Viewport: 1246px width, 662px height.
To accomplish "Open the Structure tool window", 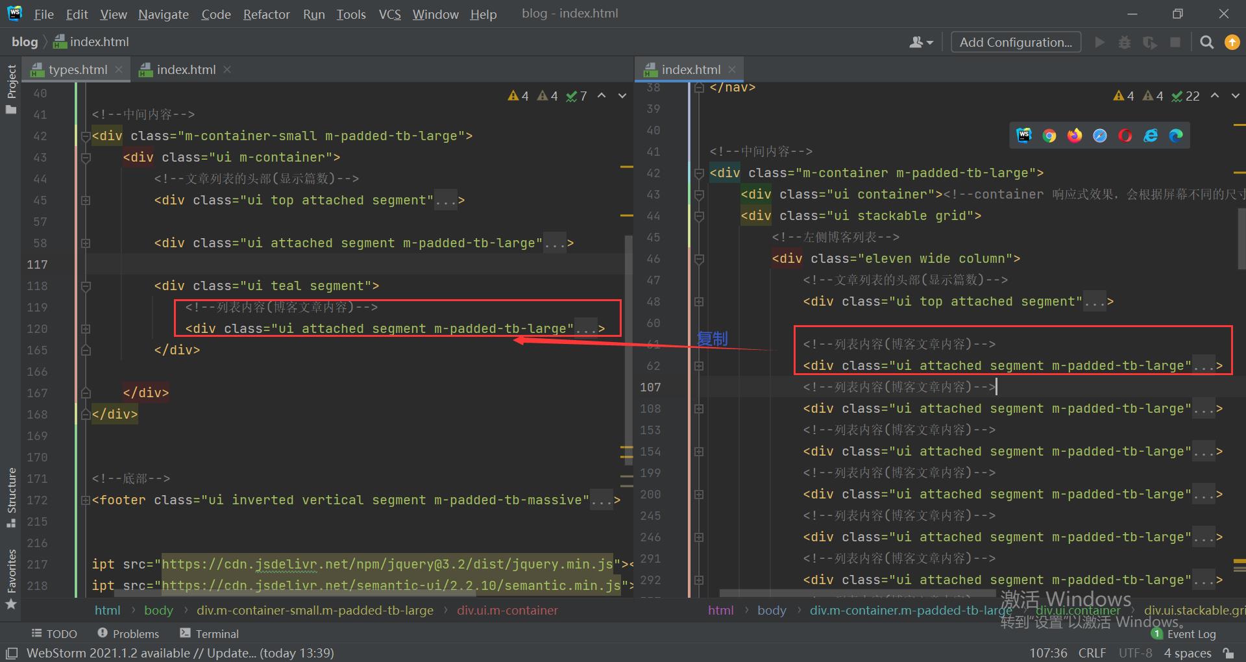I will (x=11, y=497).
